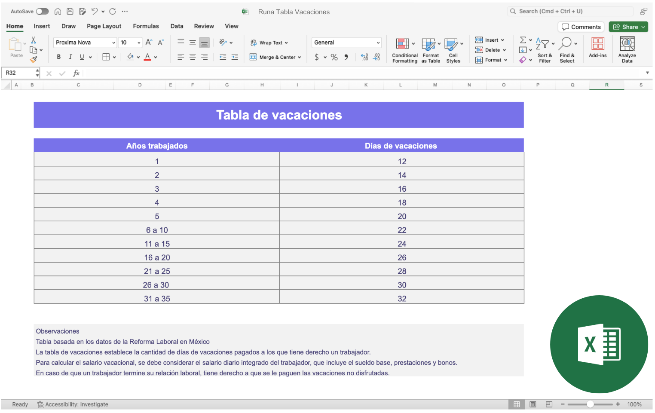The height and width of the screenshot is (413, 655).
Task: Click the Borders icon
Action: coord(106,57)
